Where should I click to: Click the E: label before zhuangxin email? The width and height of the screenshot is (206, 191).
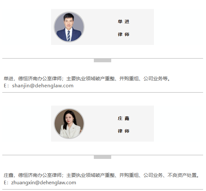click(6, 183)
